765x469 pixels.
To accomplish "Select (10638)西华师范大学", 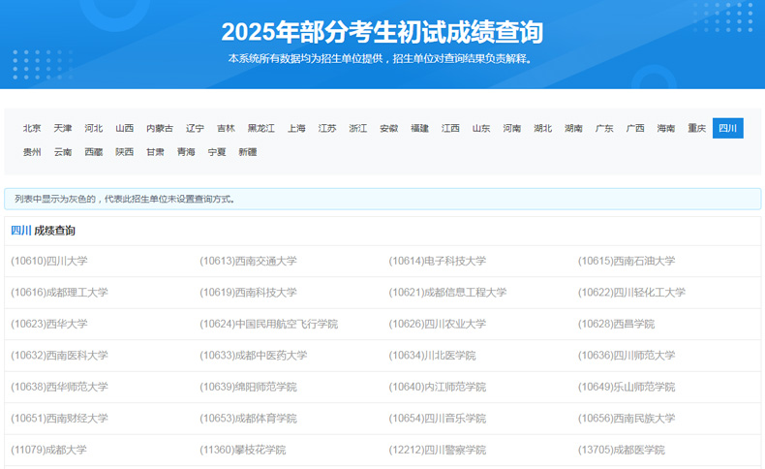I will (x=59, y=387).
